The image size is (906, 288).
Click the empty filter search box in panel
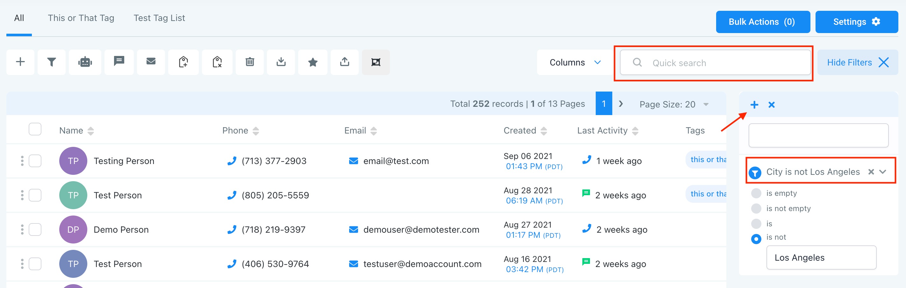coord(819,135)
